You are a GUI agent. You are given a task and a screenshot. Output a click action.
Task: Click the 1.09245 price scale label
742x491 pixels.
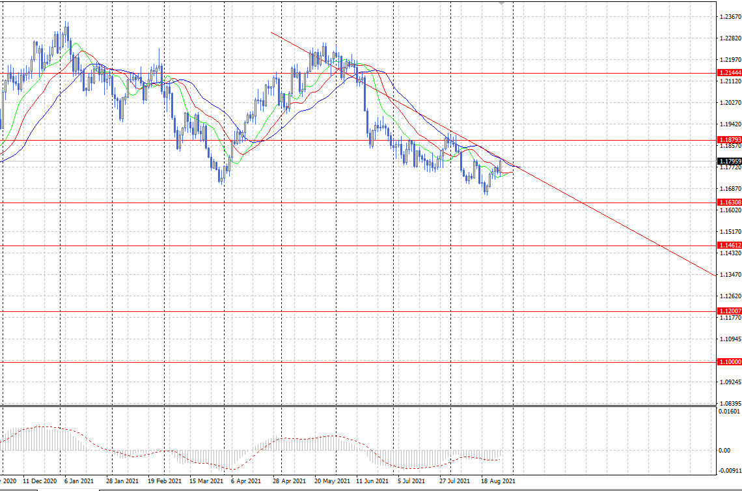(730, 382)
